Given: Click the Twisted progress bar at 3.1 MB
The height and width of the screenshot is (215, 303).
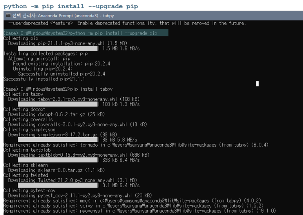Looking at the screenshot, I should 57,185.
